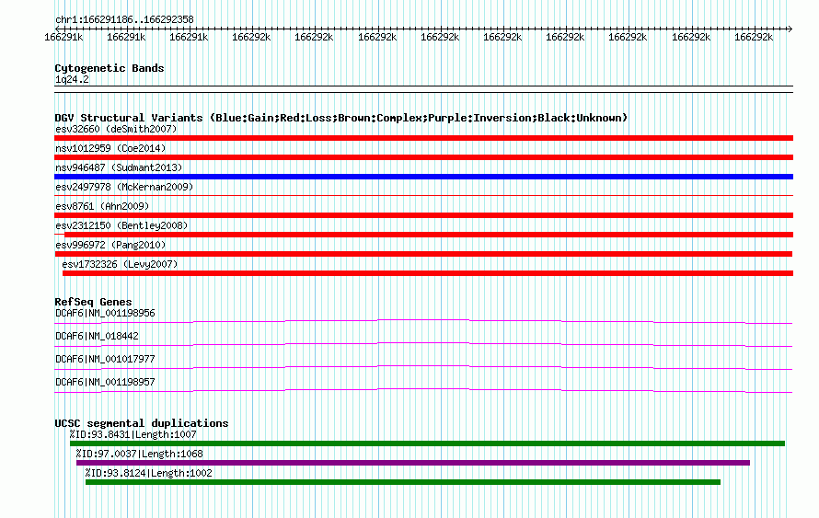Screen dimensions: 819x518
Task: Click the chr1:166291186..166292358 coordinate label
Action: pos(124,19)
